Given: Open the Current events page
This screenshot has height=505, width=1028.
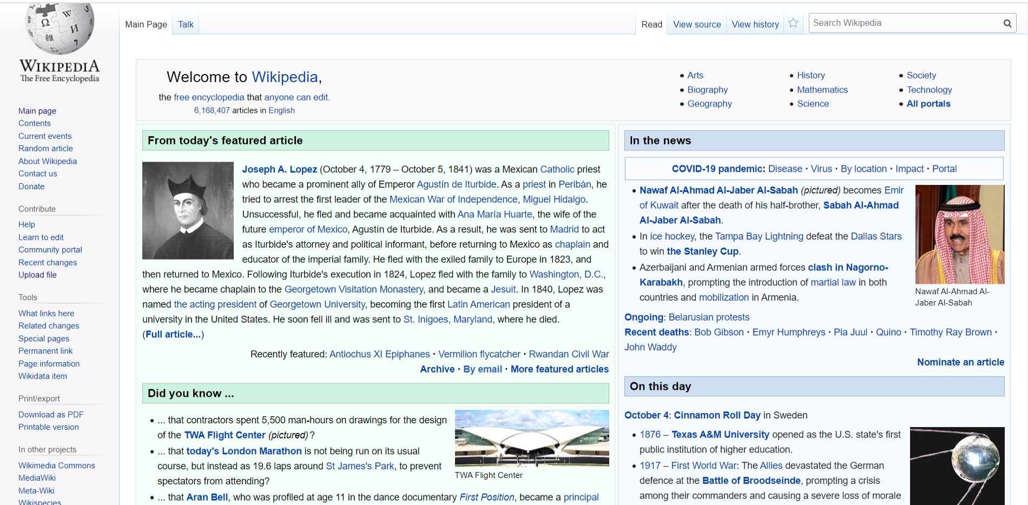Looking at the screenshot, I should (45, 136).
